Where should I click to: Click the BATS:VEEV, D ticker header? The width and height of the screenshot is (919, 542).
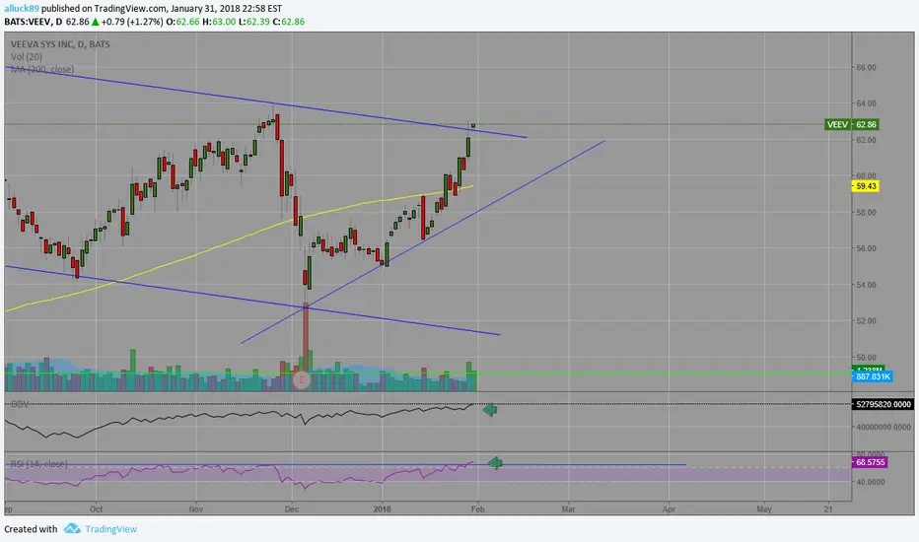tap(34, 22)
